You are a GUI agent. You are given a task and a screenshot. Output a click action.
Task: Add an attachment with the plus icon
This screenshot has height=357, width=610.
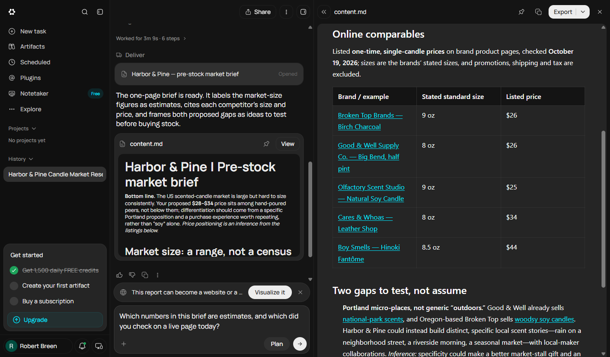(124, 344)
